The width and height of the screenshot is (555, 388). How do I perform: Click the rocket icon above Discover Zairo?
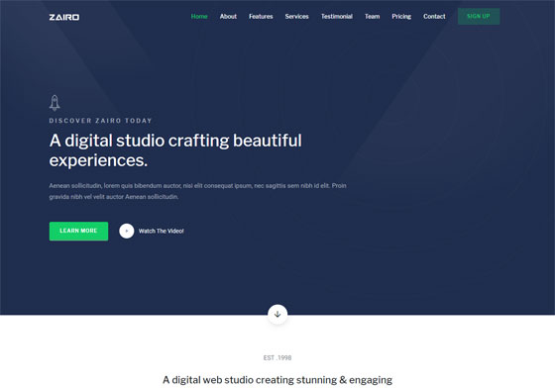[x=55, y=103]
